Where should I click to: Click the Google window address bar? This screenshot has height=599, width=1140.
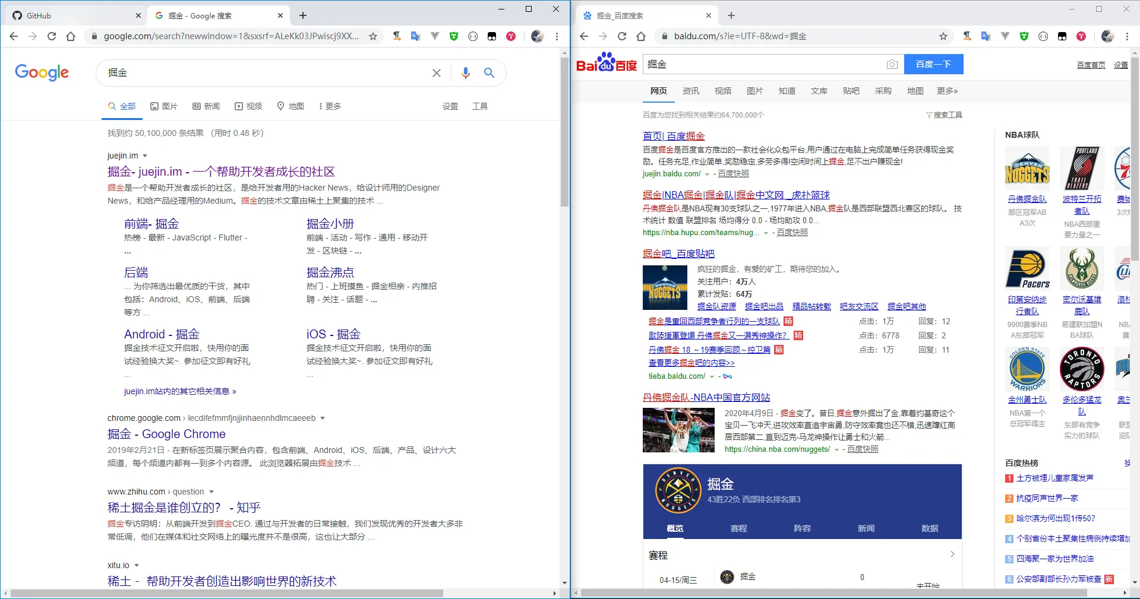click(230, 36)
